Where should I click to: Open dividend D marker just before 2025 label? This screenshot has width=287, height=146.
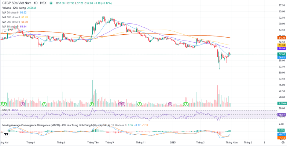pyautogui.click(x=170, y=104)
